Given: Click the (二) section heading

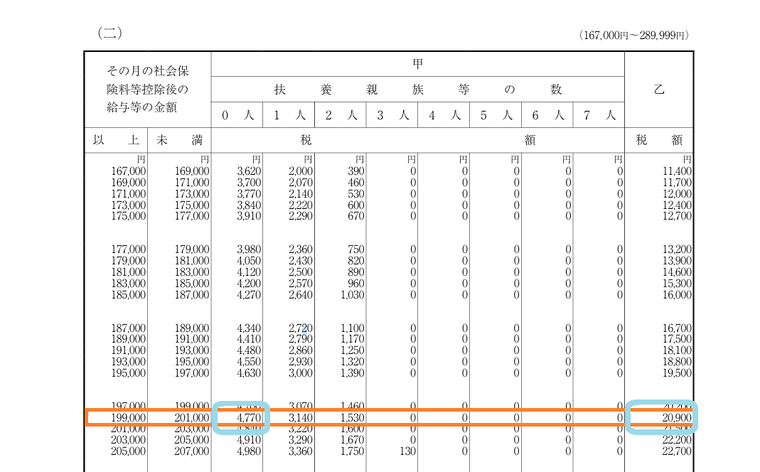Looking at the screenshot, I should pos(110,33).
